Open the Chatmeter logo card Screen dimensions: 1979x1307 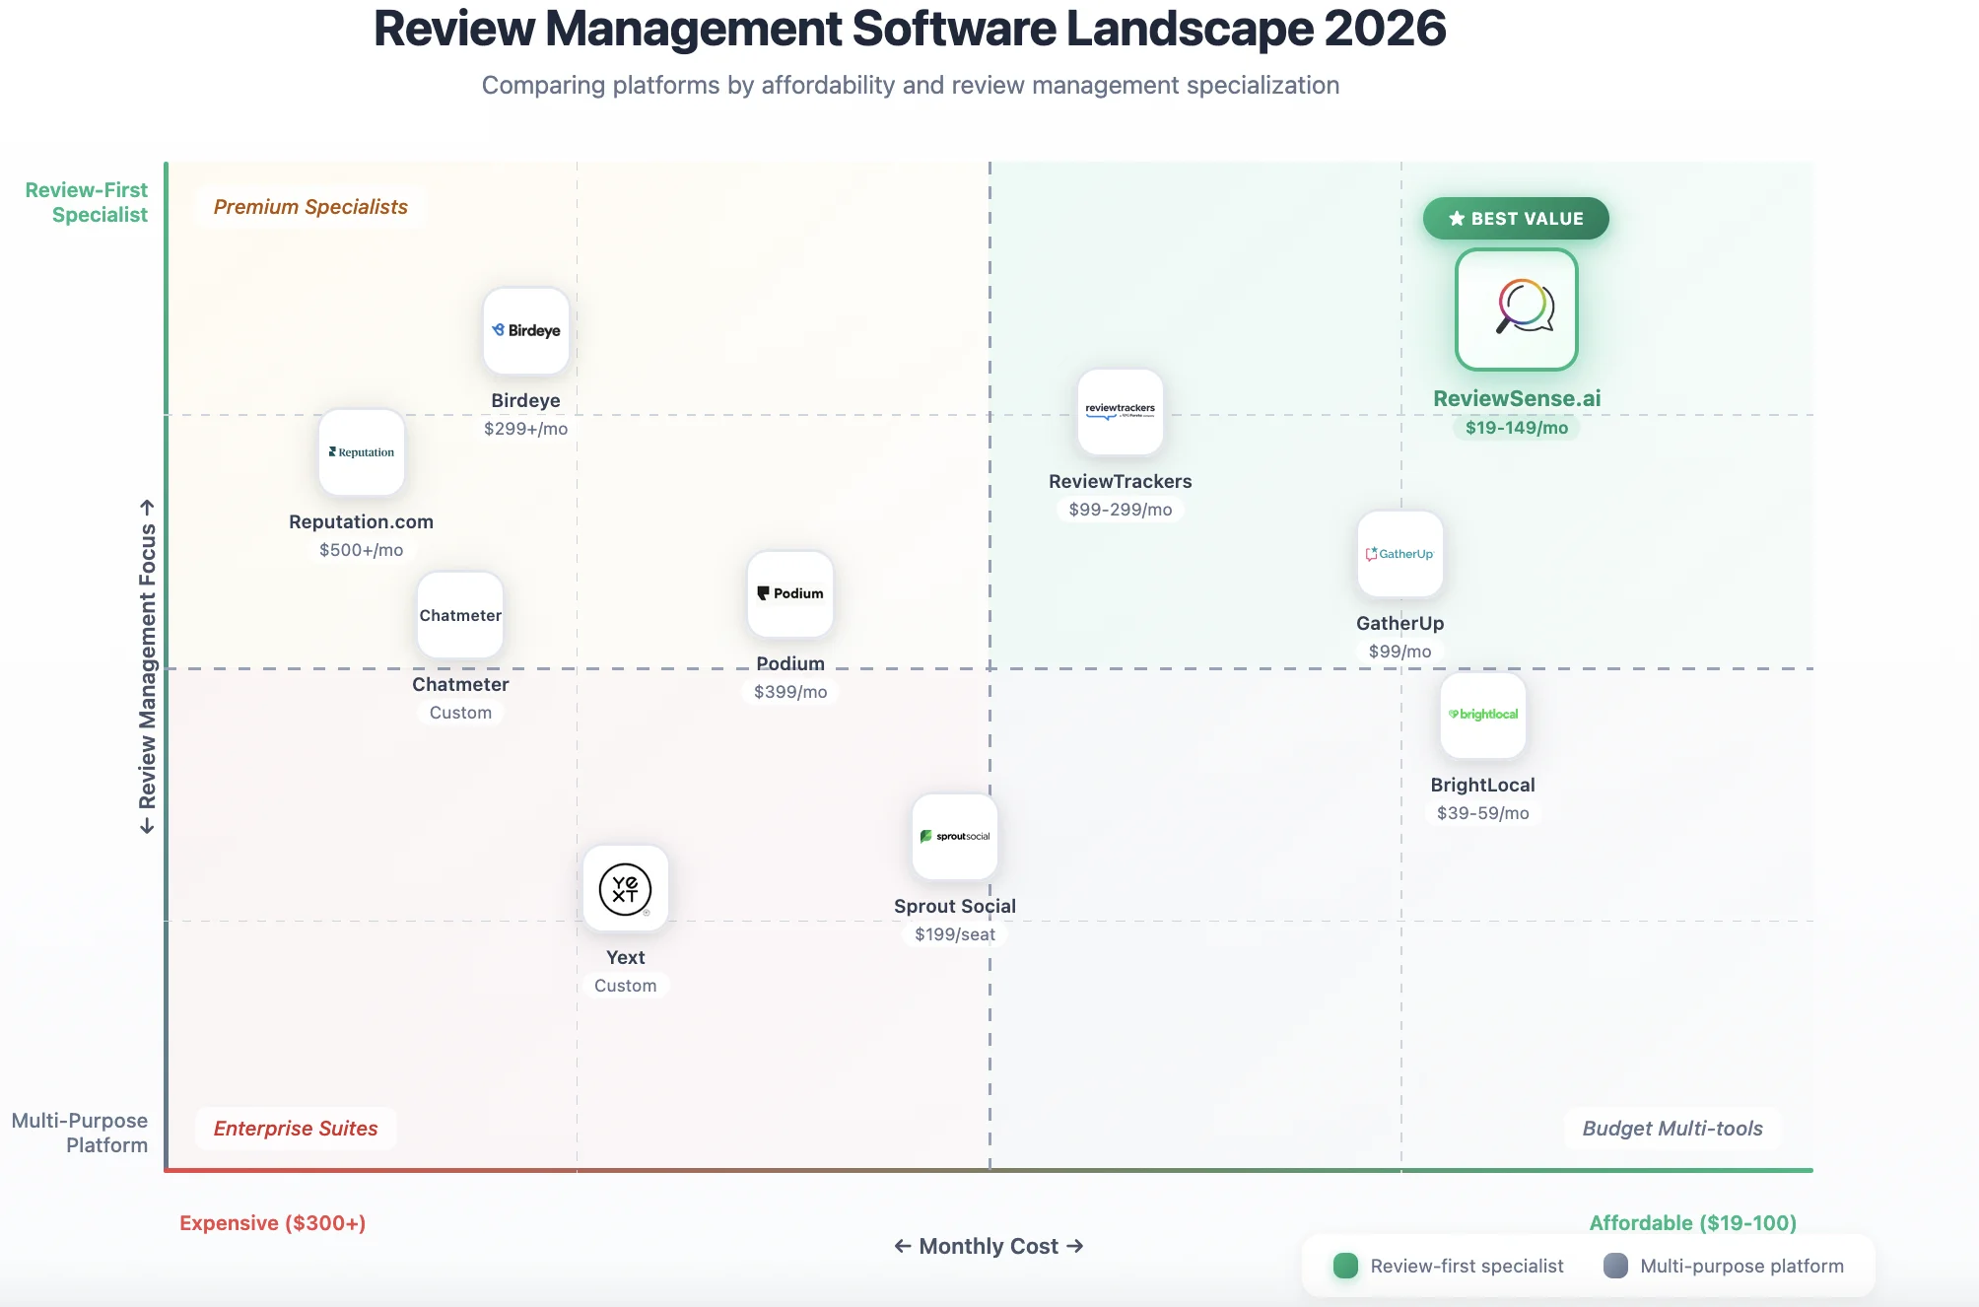(460, 615)
